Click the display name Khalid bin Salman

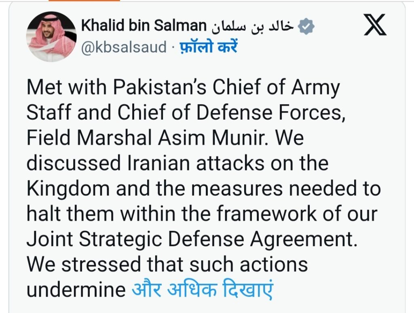[144, 27]
